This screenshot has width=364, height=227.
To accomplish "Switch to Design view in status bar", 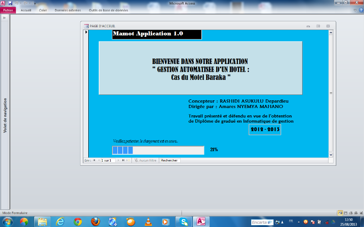I will click(x=361, y=213).
